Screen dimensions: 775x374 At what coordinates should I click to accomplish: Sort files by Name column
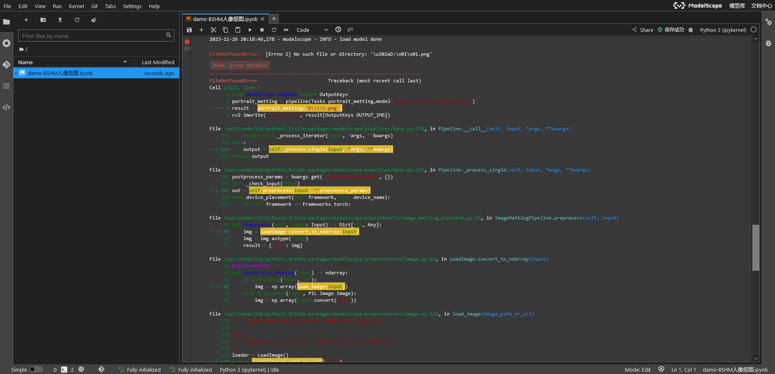73,62
